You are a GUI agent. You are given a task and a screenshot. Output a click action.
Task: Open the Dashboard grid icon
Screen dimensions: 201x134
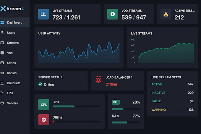point(2,22)
